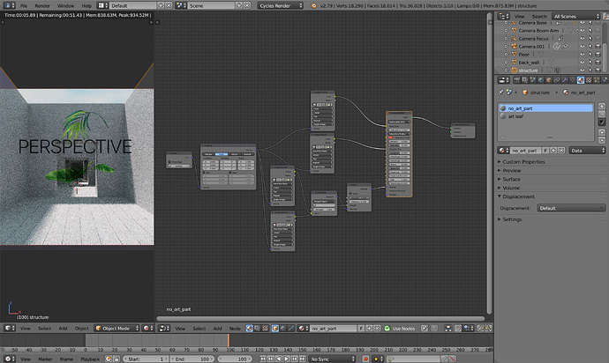Screen dimensions: 609x363
Task: Play animation in reverse
Action: [x=279, y=359]
